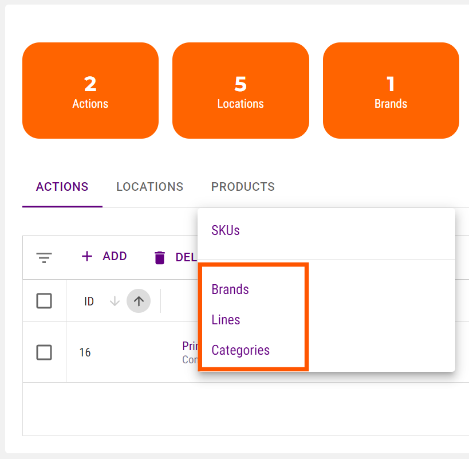Click the trash can delete icon
This screenshot has width=469, height=459.
point(160,257)
